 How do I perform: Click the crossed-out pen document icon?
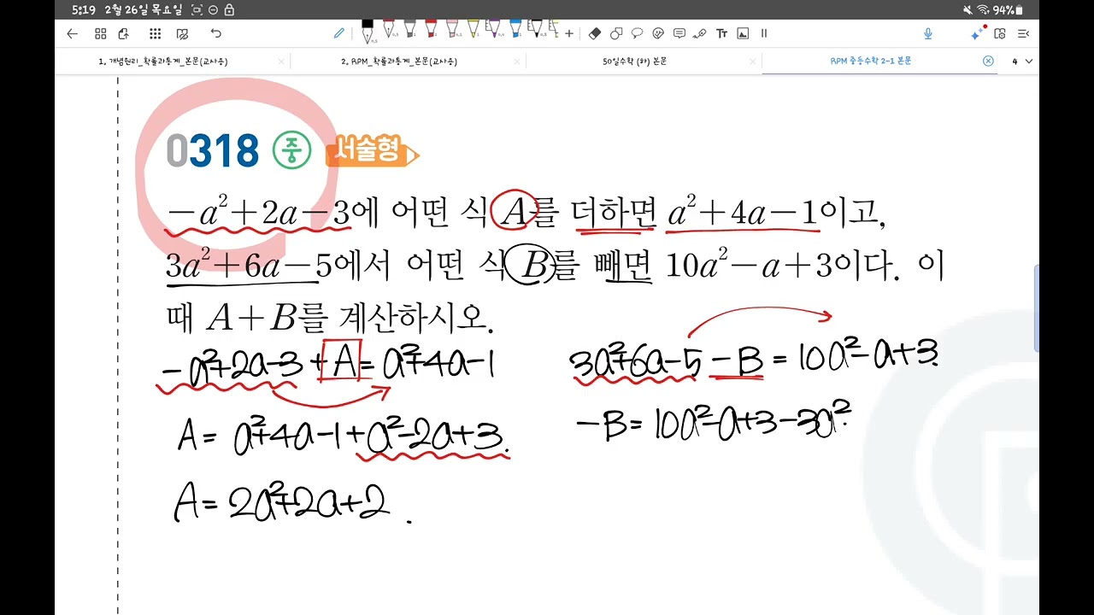click(182, 33)
